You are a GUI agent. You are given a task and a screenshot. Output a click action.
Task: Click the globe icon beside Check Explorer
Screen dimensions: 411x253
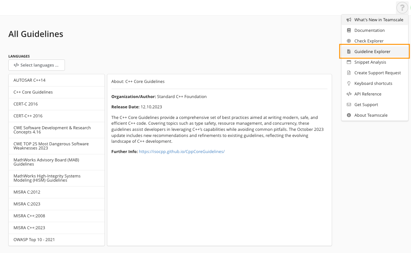(349, 41)
